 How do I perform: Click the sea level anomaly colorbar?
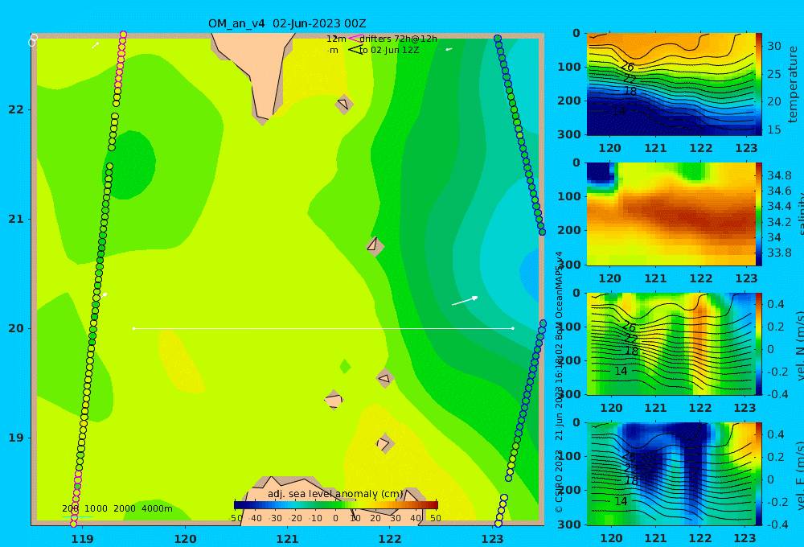[x=336, y=505]
